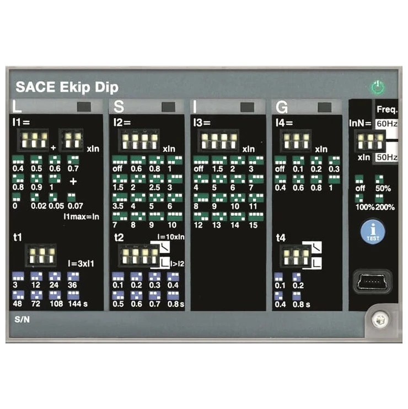Click the 60Hz frequency label
Viewport: 408px width, 409px height.
click(x=387, y=124)
